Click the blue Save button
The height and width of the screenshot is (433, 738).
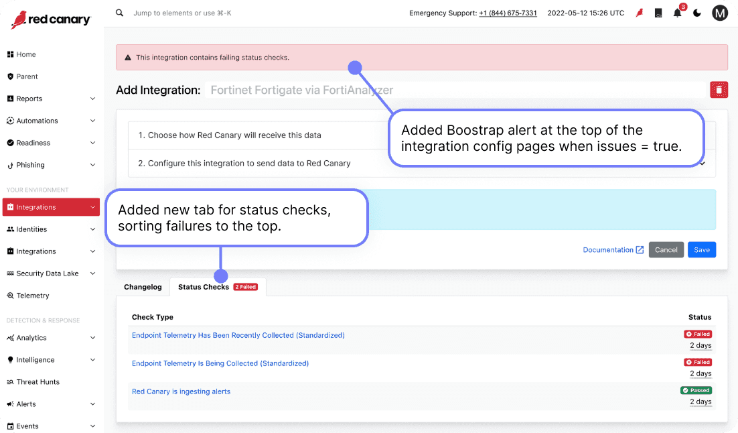pyautogui.click(x=702, y=250)
